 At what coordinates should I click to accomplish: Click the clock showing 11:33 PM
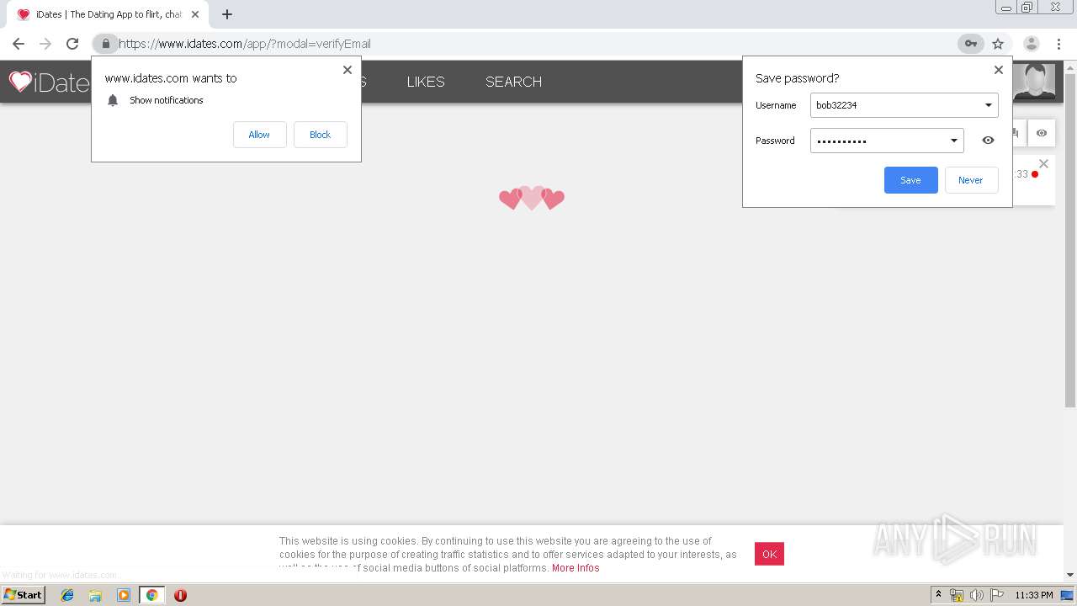(x=1033, y=595)
